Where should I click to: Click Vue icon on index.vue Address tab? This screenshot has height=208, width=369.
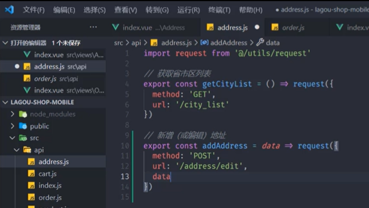(x=115, y=28)
